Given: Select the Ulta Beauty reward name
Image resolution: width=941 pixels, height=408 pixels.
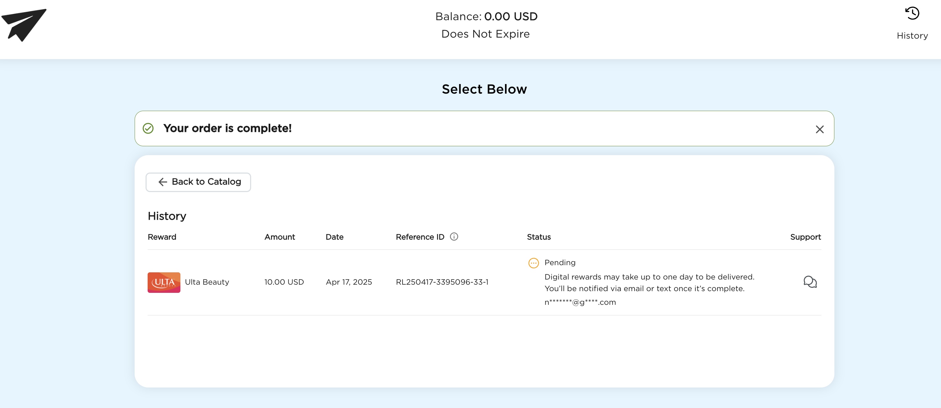Looking at the screenshot, I should pyautogui.click(x=207, y=282).
